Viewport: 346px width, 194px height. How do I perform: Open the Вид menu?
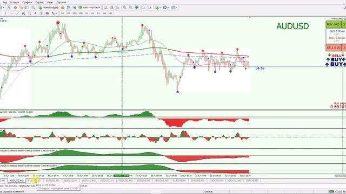5,2
